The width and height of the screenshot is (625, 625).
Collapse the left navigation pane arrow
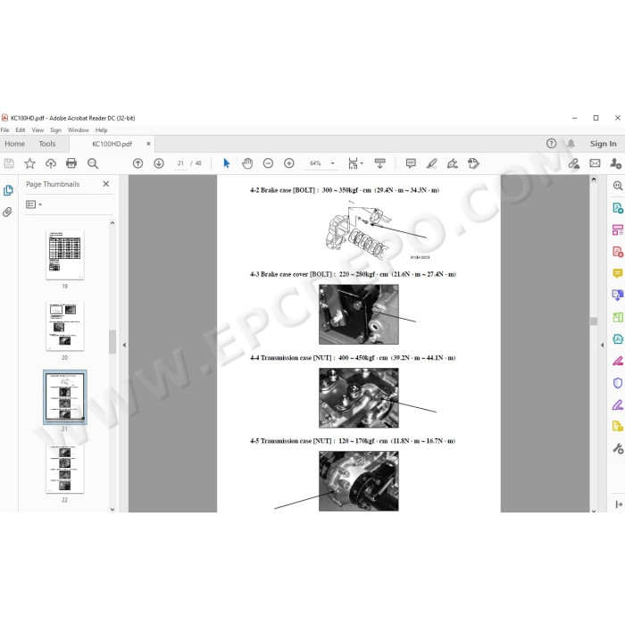pyautogui.click(x=124, y=345)
